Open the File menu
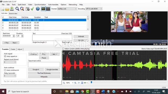Viewport: 168px width, 94px height. point(3,5)
